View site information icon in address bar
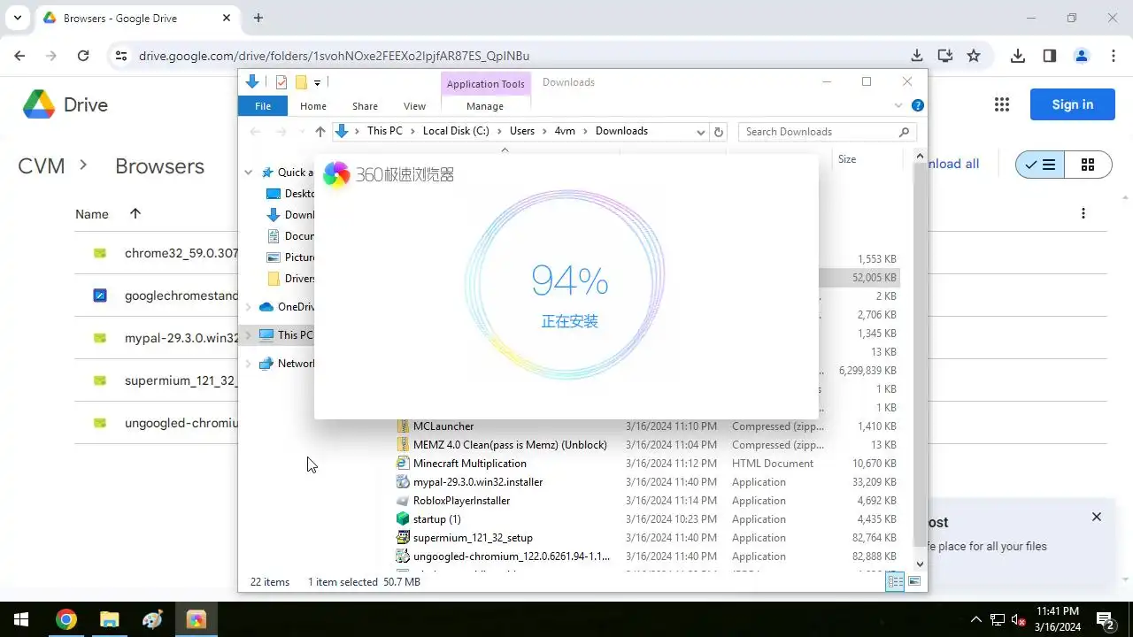Screen dimensions: 1133x637 coord(121,56)
